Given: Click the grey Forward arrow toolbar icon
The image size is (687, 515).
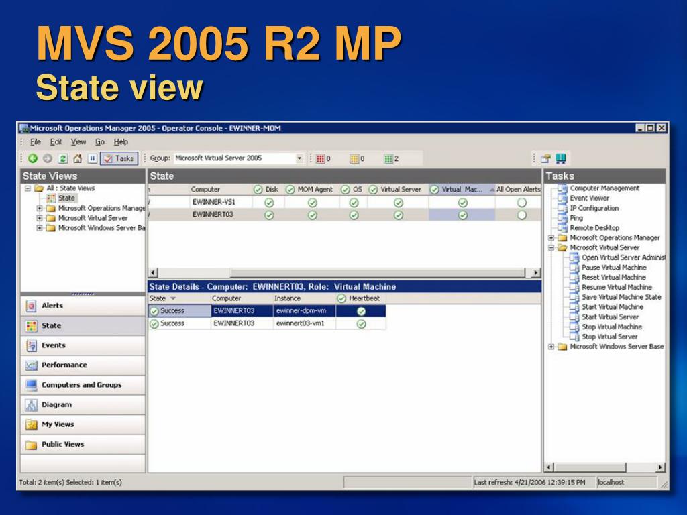Looking at the screenshot, I should (x=48, y=158).
